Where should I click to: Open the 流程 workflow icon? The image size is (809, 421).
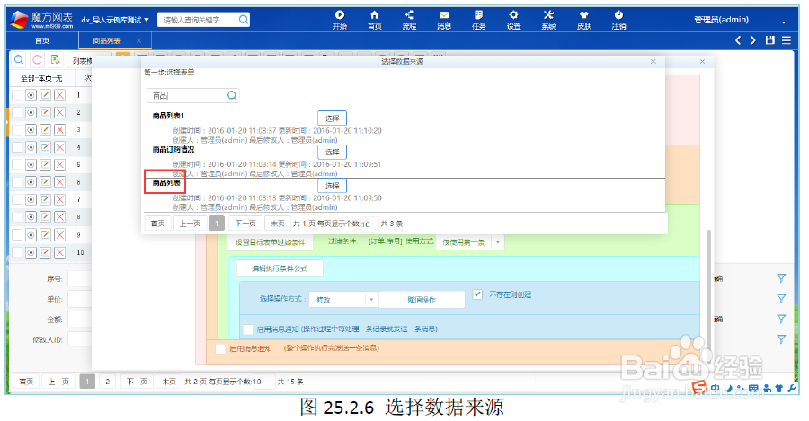[x=409, y=20]
